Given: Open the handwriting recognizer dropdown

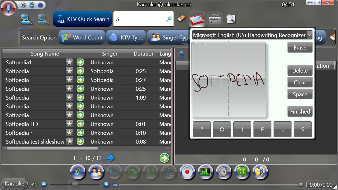Looking at the screenshot, I should (x=309, y=35).
